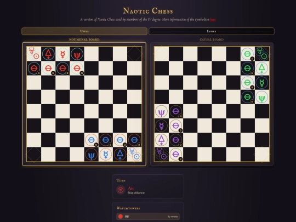Screen dimensions: 296x222
Task: Pick the red pawn marked B
Action: click(x=62, y=68)
